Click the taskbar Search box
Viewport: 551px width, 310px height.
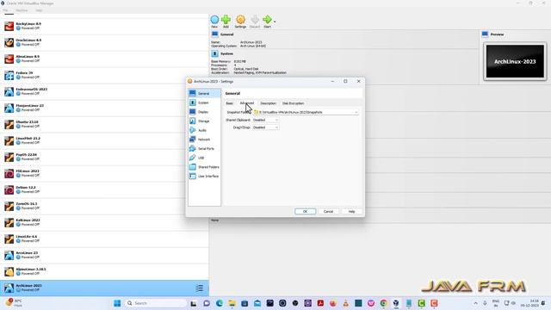156,303
